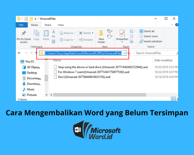Click Quick Access Toolbar properties icon
The width and height of the screenshot is (194, 155).
[x=26, y=19]
